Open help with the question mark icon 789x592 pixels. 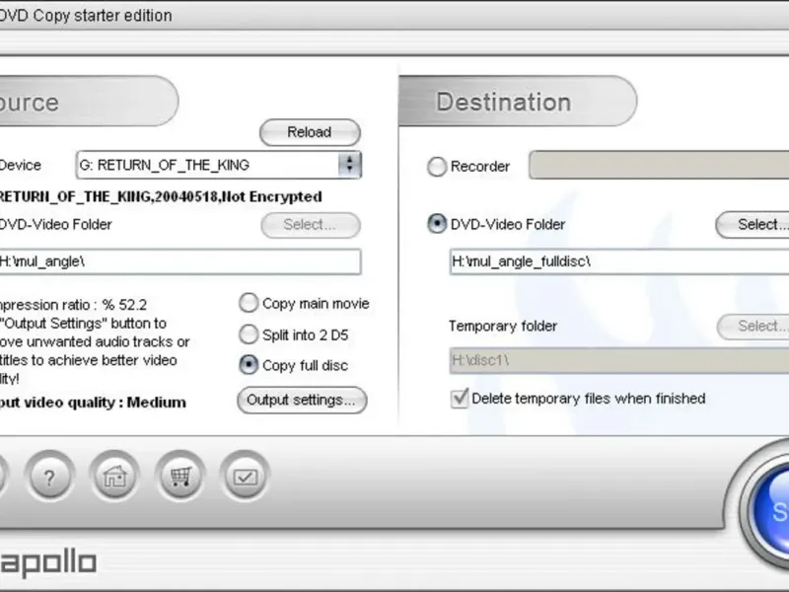pyautogui.click(x=49, y=477)
